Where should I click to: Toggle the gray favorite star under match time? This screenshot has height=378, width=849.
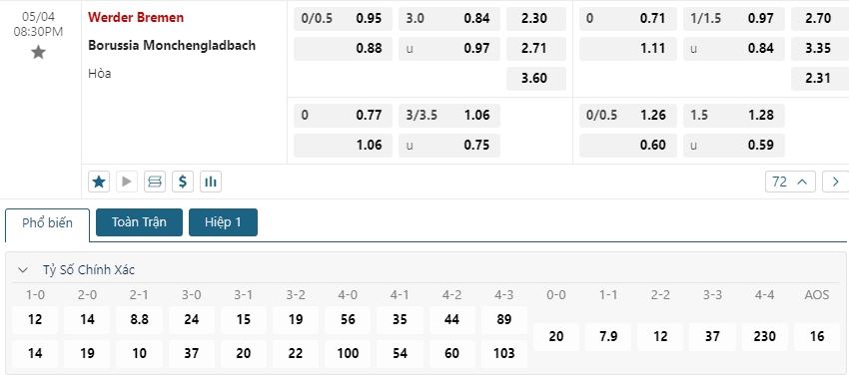point(38,53)
